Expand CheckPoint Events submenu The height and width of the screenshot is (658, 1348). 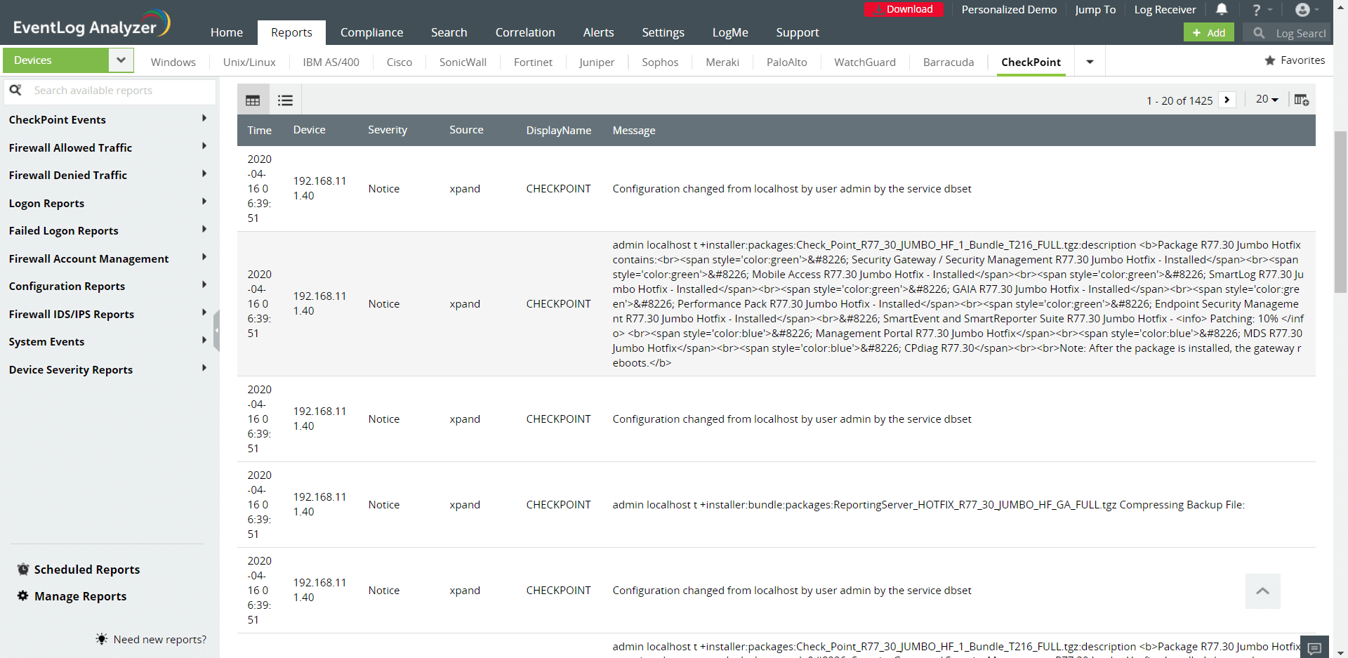pos(204,118)
